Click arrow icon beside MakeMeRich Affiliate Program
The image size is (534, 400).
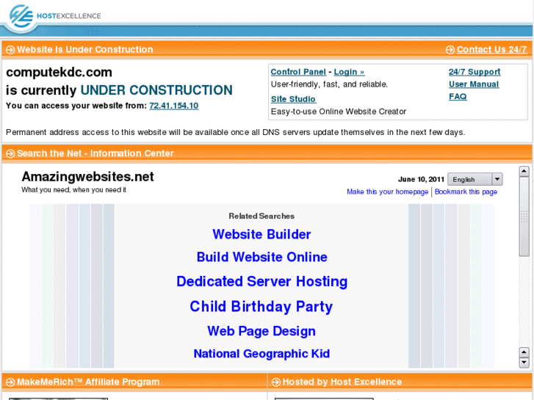[x=10, y=382]
